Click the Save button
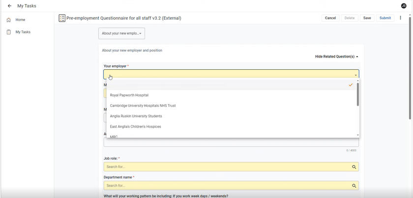 pyautogui.click(x=367, y=18)
